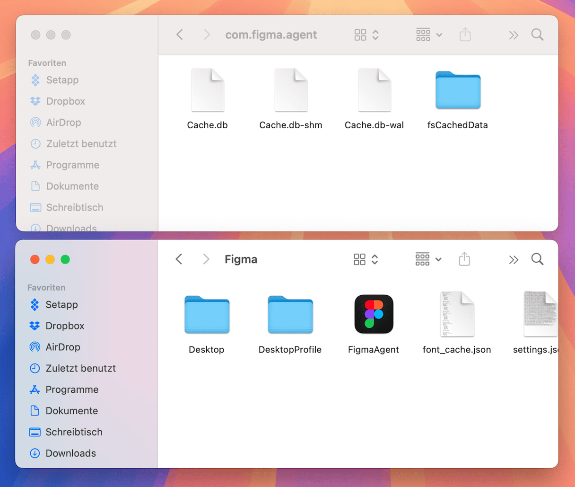Open Dropbox in lower window sidebar

[65, 326]
